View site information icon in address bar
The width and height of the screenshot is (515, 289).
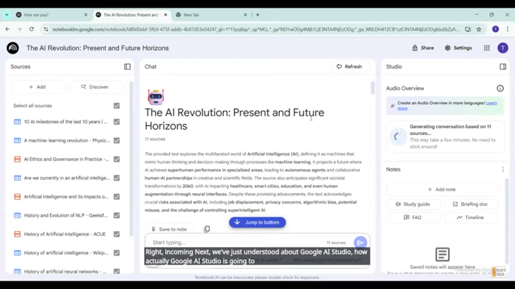point(46,29)
